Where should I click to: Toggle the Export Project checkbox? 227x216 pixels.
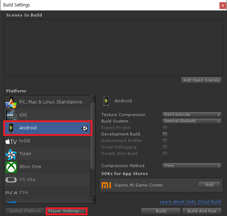[x=165, y=128]
